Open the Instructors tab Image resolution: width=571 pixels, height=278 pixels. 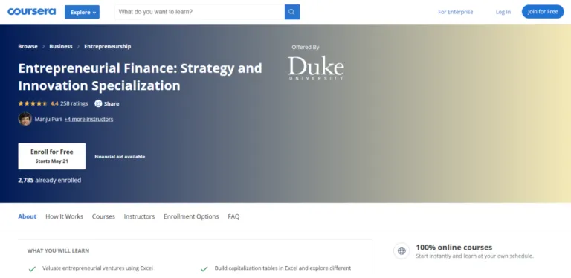coord(139,216)
